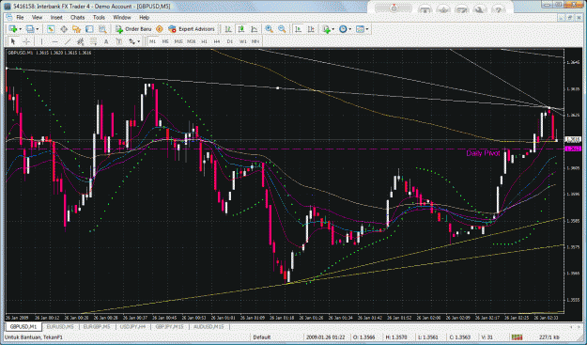Open the View menu

click(x=37, y=18)
